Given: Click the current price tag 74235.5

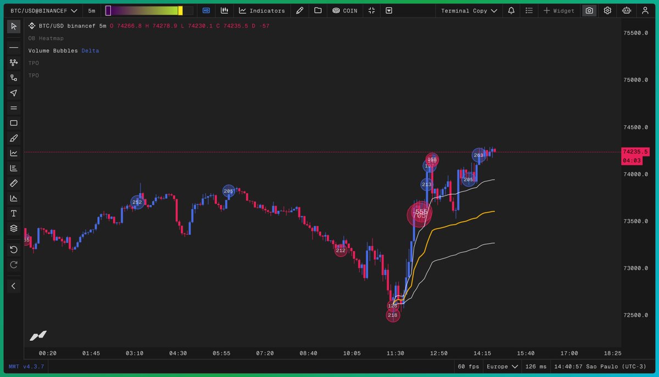Looking at the screenshot, I should pyautogui.click(x=635, y=152).
